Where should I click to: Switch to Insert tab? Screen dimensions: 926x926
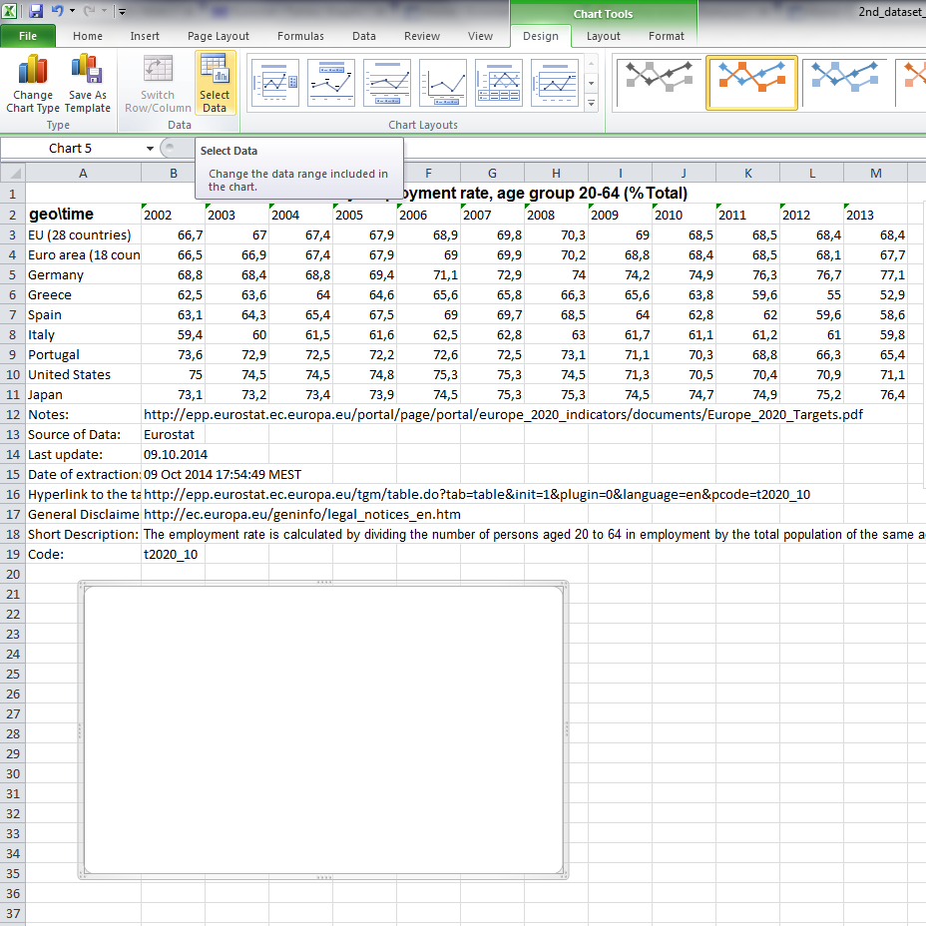tap(145, 36)
